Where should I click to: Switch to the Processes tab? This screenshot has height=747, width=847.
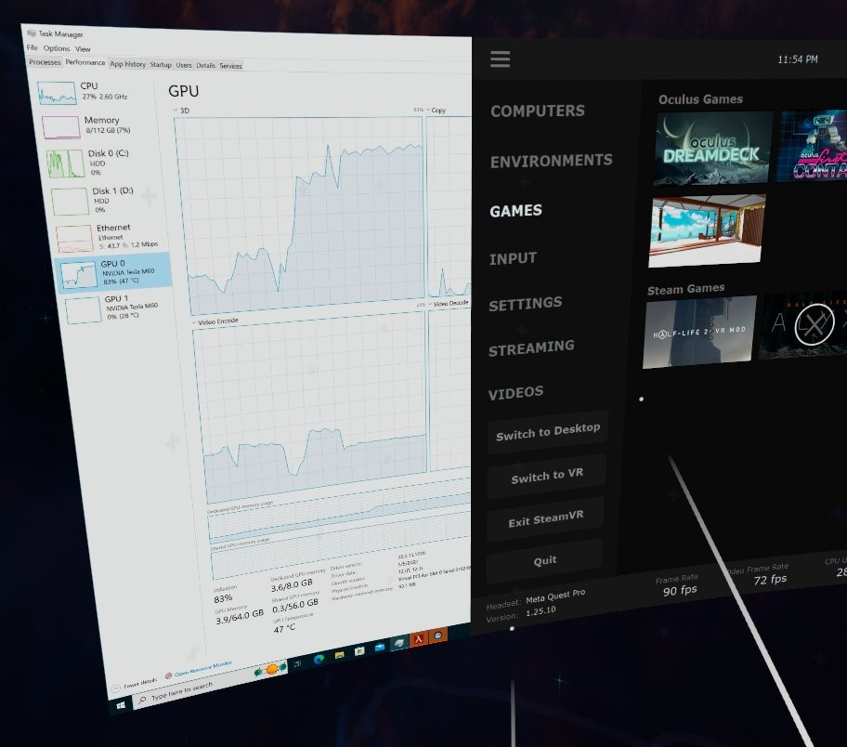(45, 62)
